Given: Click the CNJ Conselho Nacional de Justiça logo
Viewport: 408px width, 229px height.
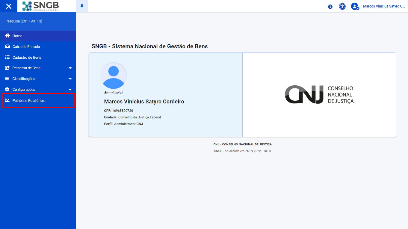Looking at the screenshot, I should point(319,95).
